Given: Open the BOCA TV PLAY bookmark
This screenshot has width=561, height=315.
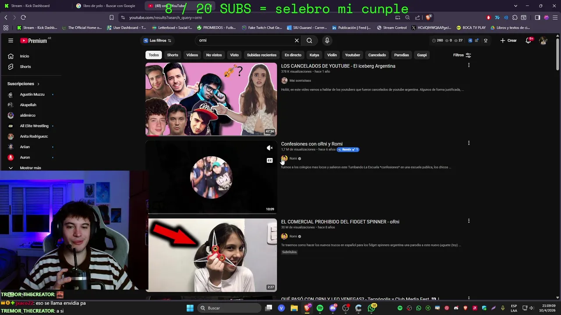Looking at the screenshot, I should tap(471, 28).
